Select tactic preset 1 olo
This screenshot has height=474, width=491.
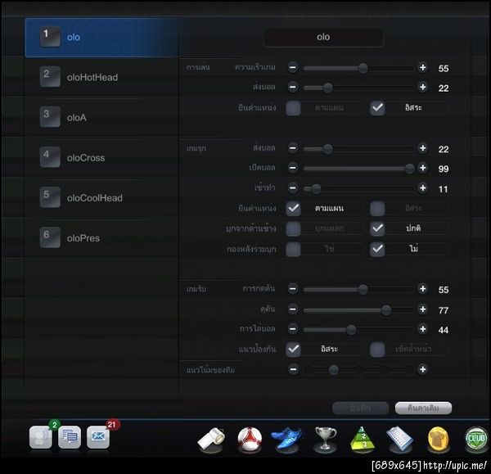click(x=101, y=38)
